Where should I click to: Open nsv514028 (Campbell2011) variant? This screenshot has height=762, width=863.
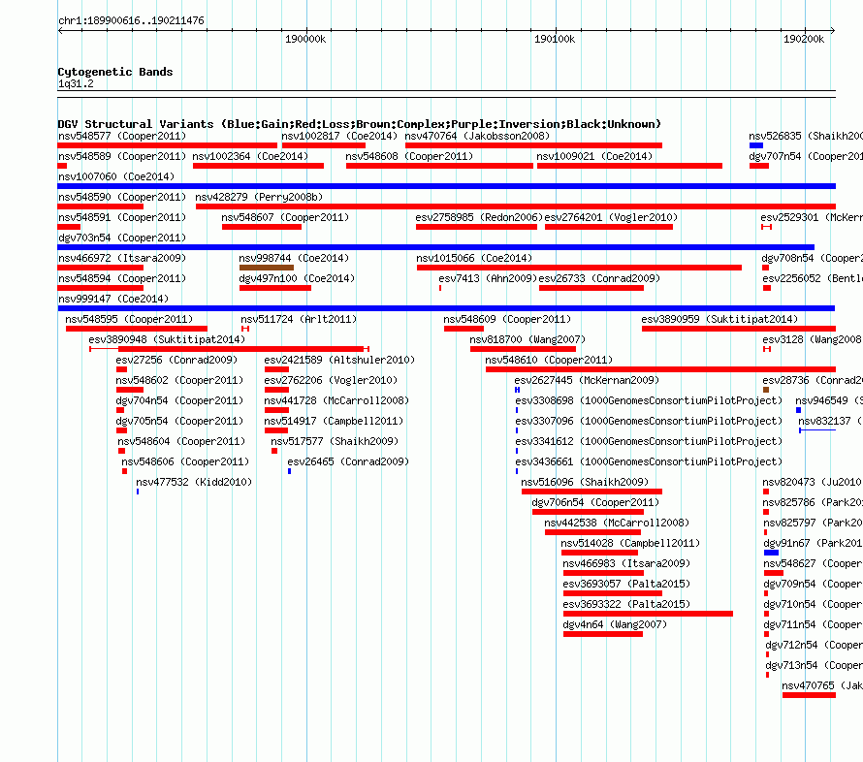click(x=630, y=543)
